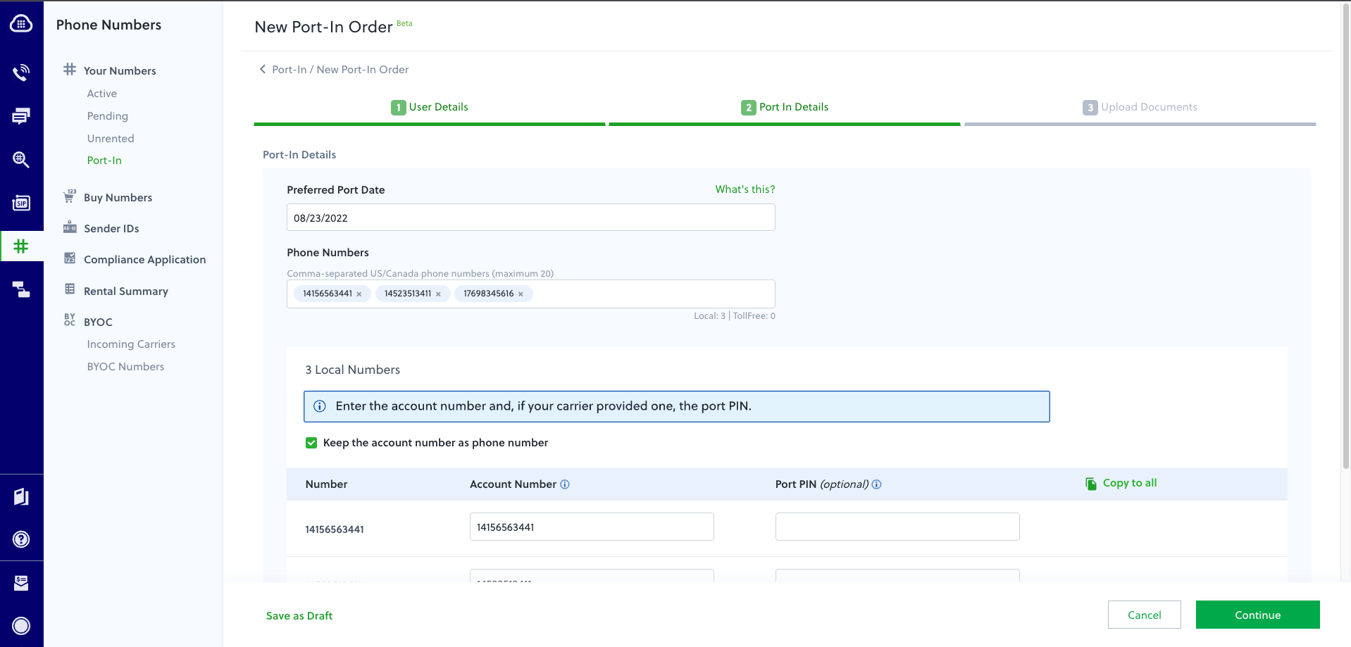Remove 14156563441 from phone numbers
Screen dimensions: 1351x647
pos(359,294)
